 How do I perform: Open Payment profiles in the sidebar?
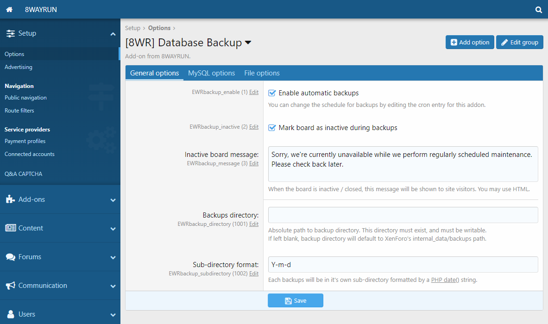click(x=25, y=141)
